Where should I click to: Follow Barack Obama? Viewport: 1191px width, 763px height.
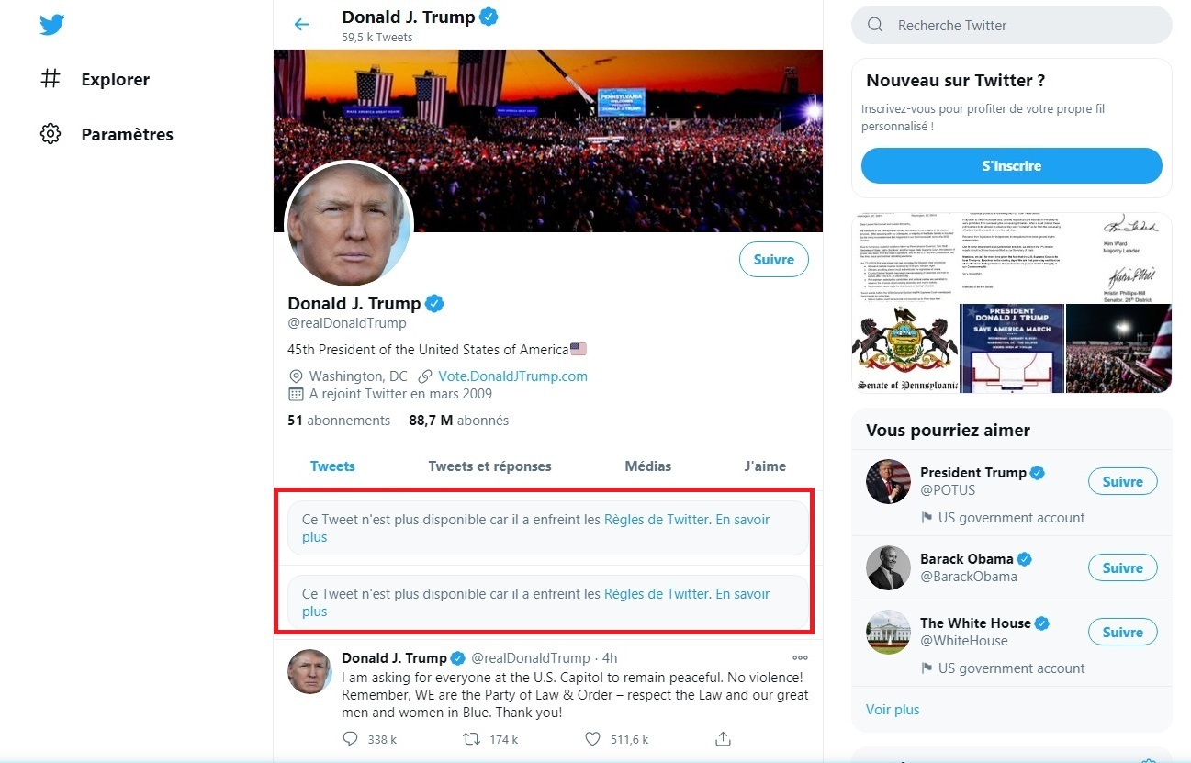pos(1122,567)
